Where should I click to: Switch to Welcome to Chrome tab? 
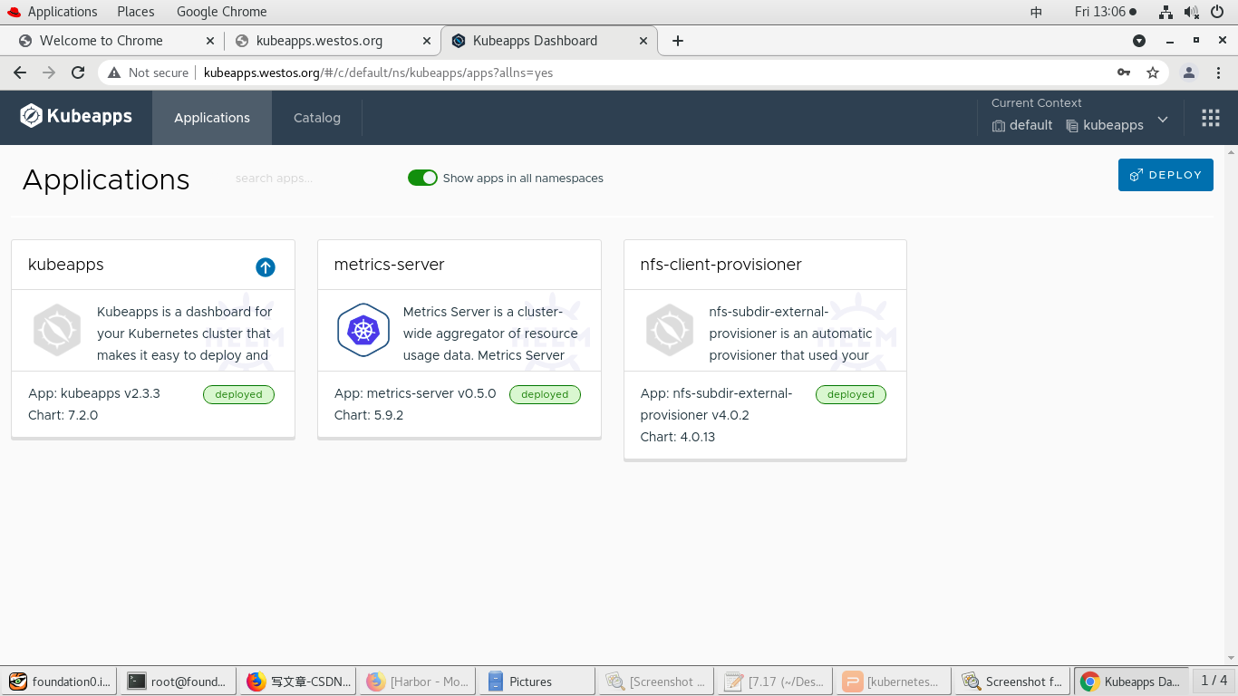point(116,41)
